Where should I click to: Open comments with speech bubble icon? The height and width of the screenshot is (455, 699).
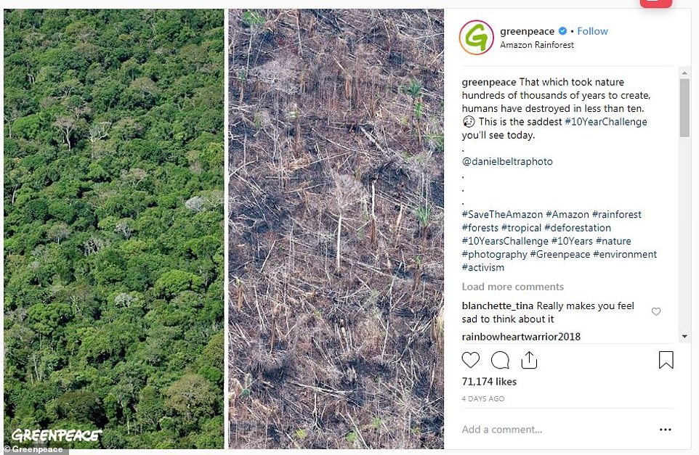point(500,360)
